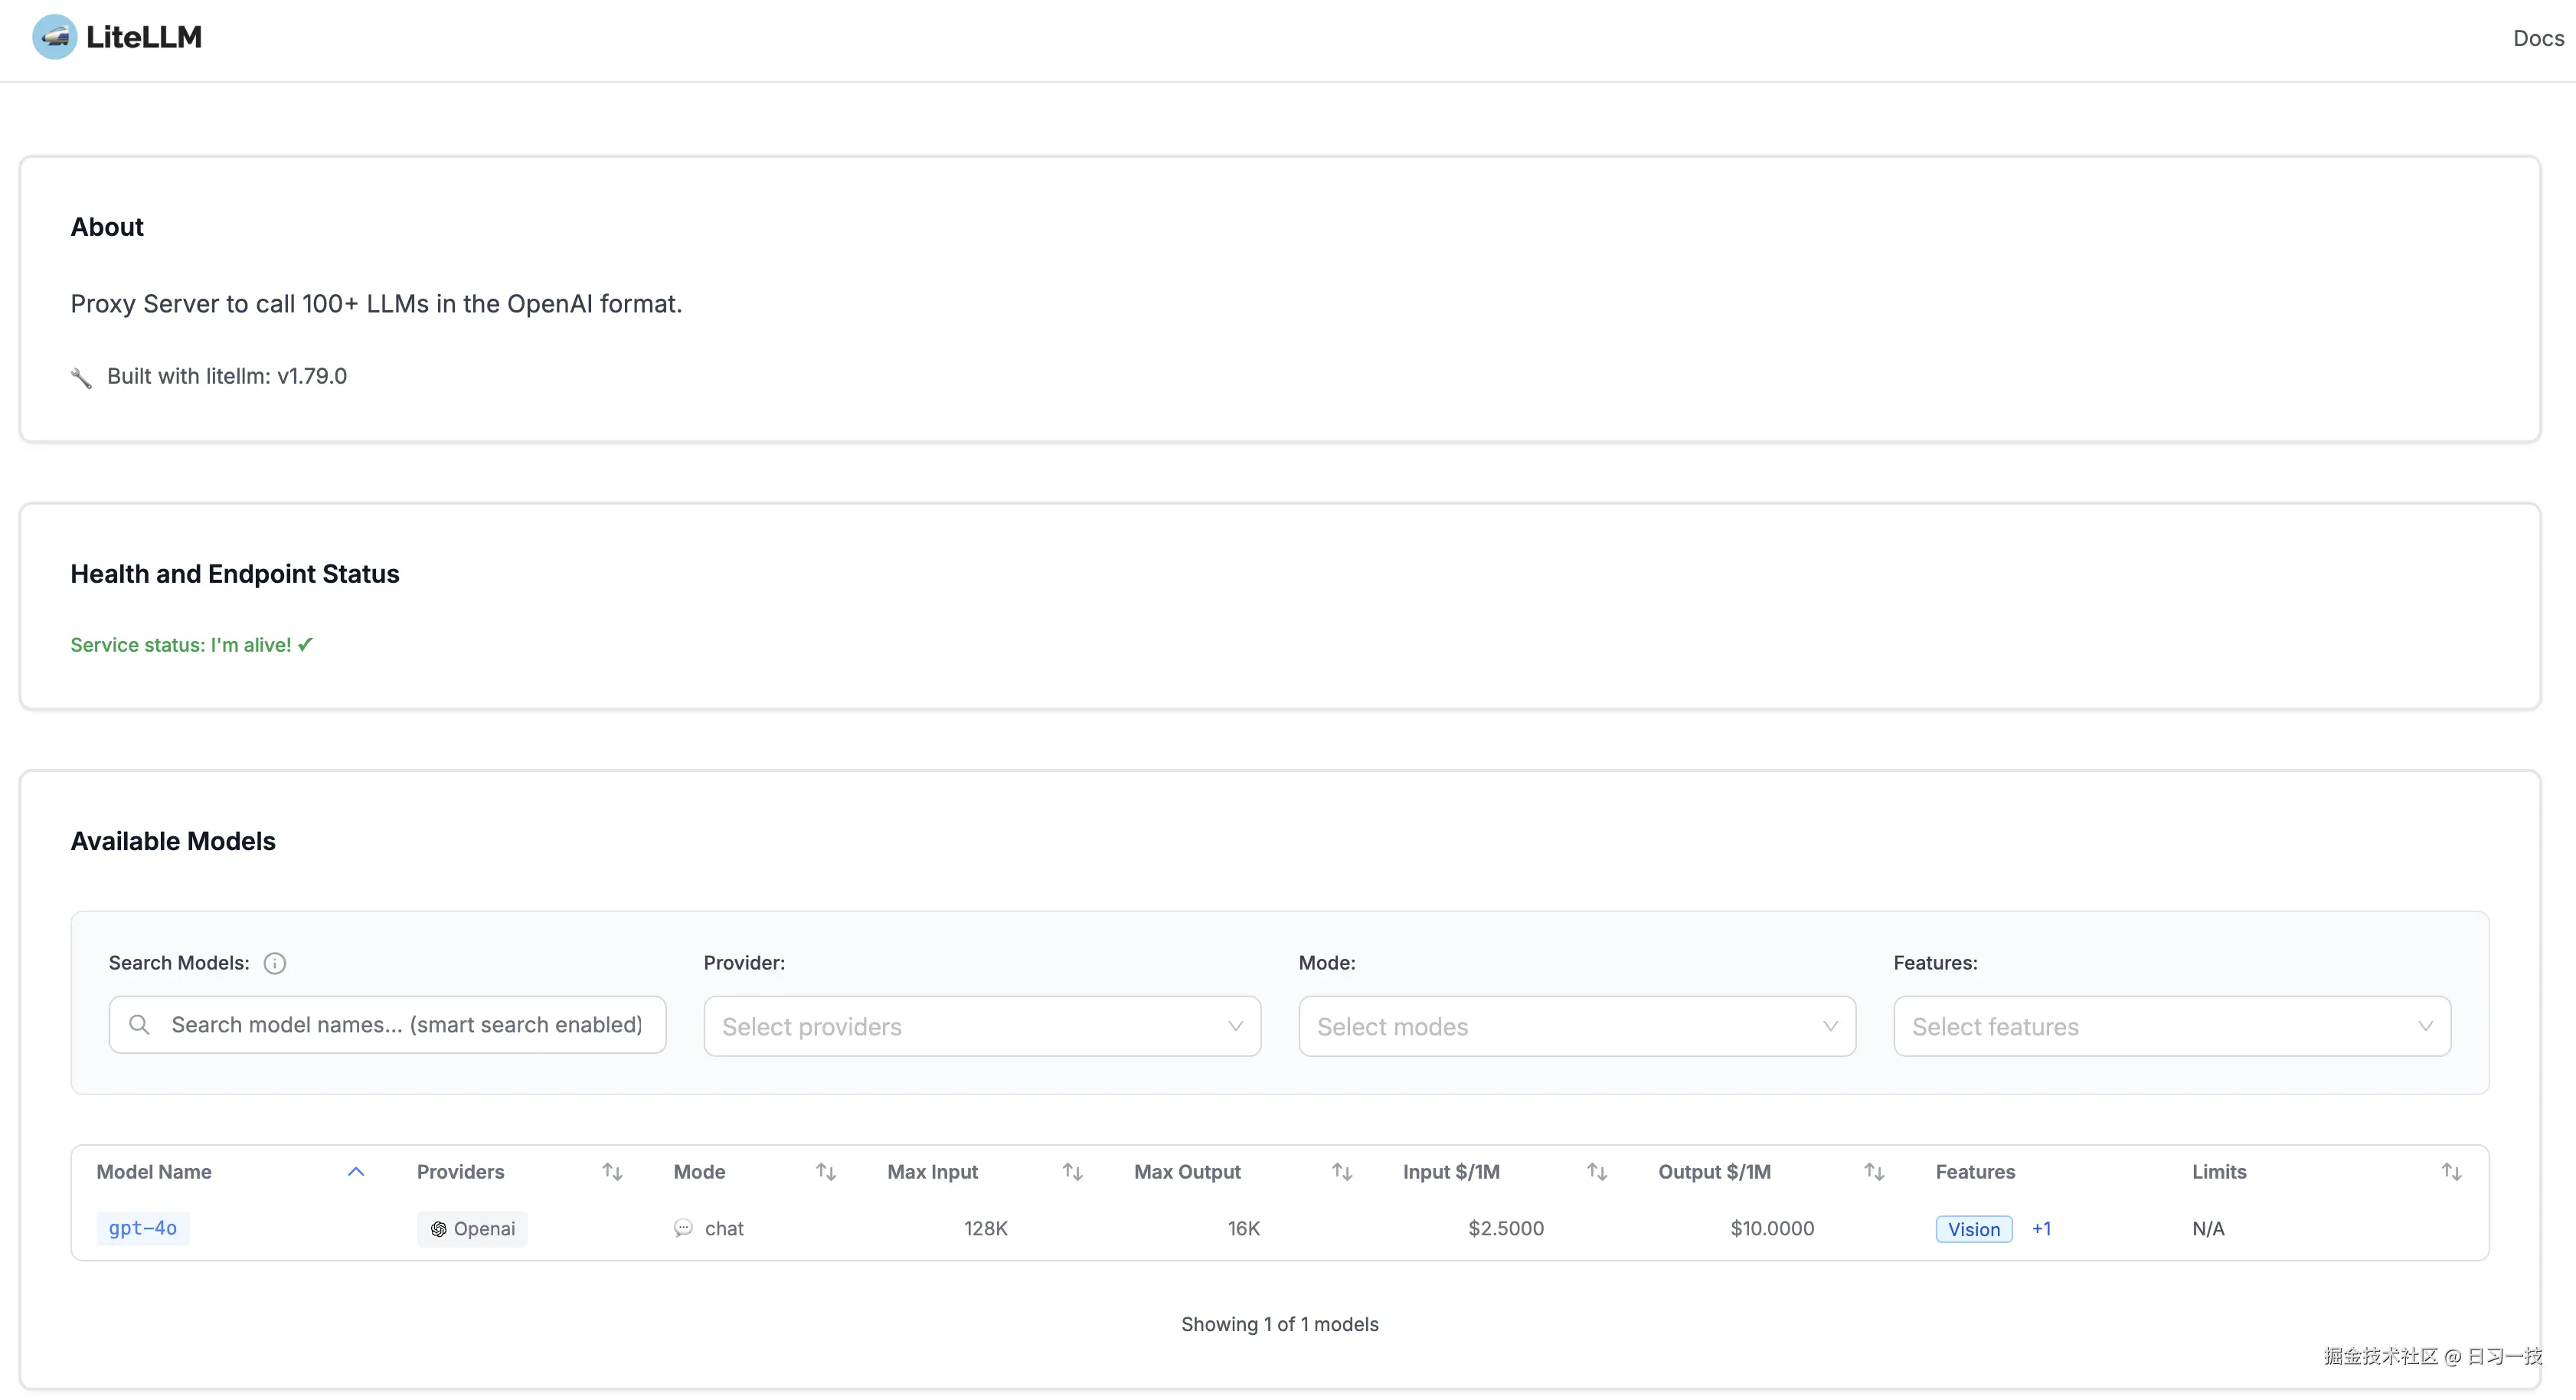The image size is (2576, 1400).
Task: Click the Openai provider badge
Action: coord(472,1229)
